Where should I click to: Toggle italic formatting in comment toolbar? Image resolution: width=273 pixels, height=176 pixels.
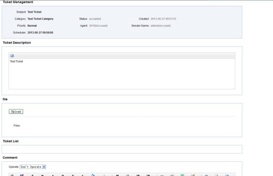[x=53, y=175]
